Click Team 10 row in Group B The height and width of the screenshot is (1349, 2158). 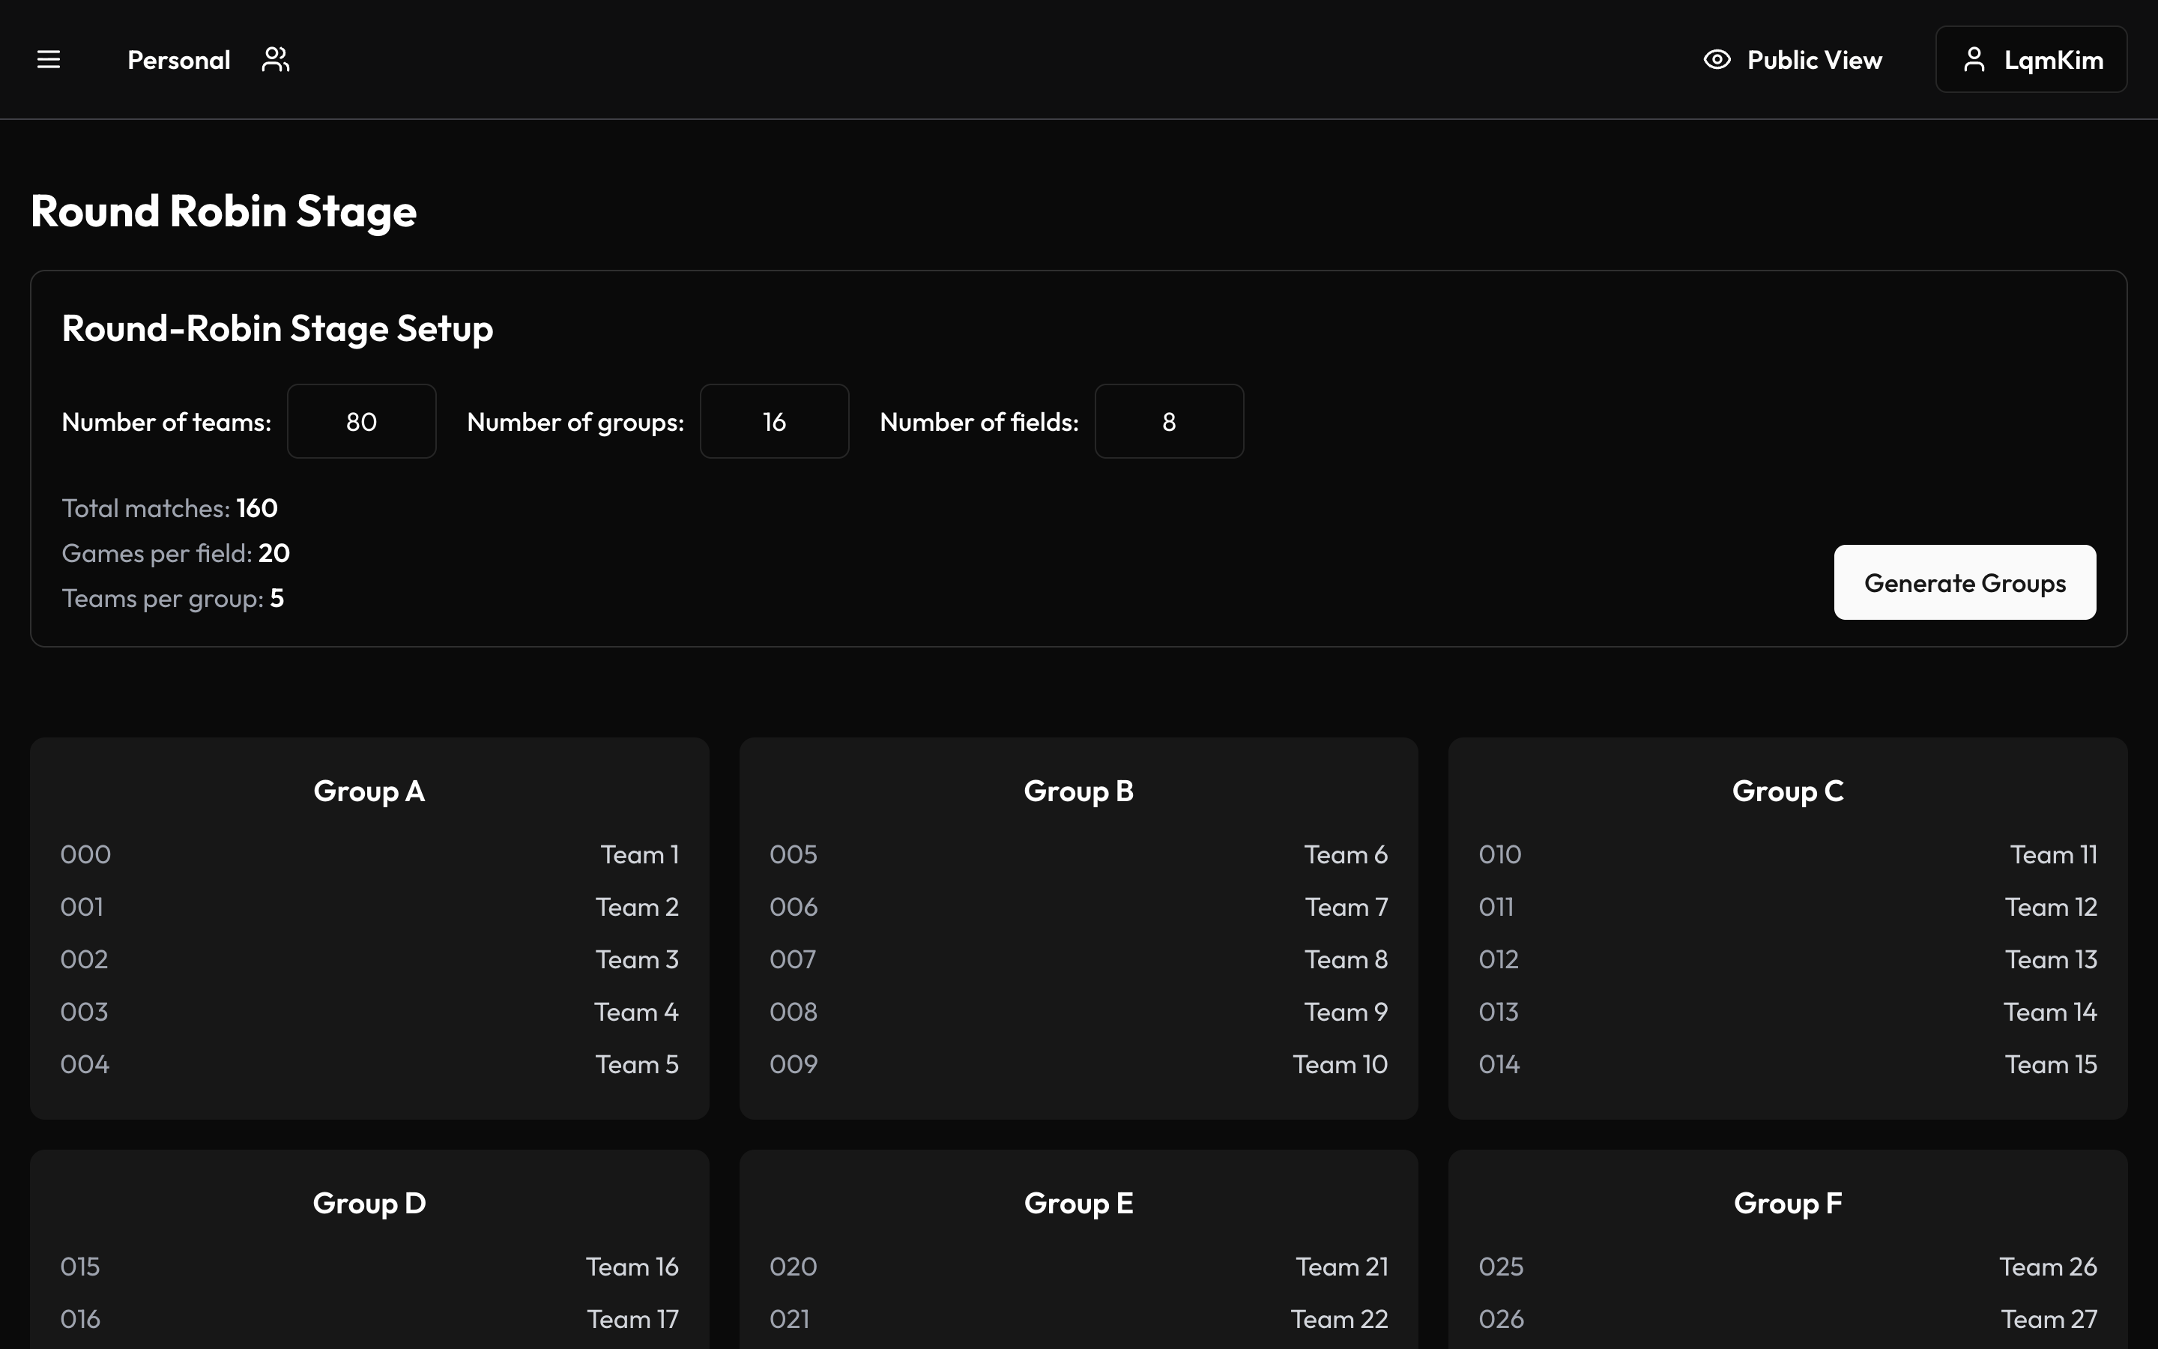pyautogui.click(x=1078, y=1064)
